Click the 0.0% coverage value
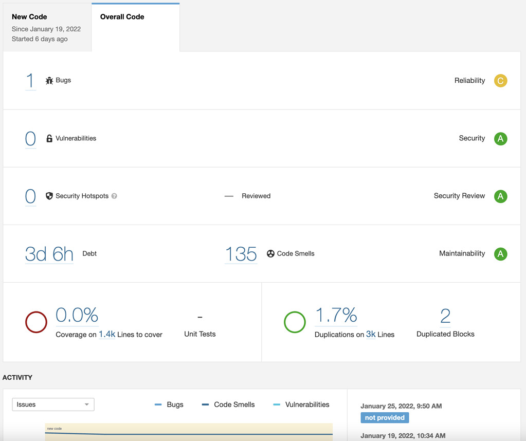This screenshot has width=526, height=441. coord(77,315)
